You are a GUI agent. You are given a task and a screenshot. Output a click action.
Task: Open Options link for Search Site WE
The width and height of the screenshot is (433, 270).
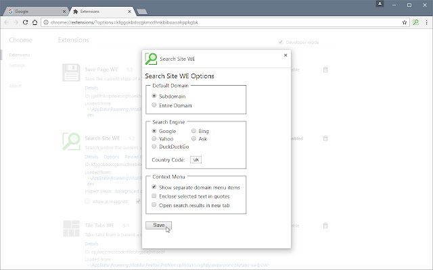(112, 157)
